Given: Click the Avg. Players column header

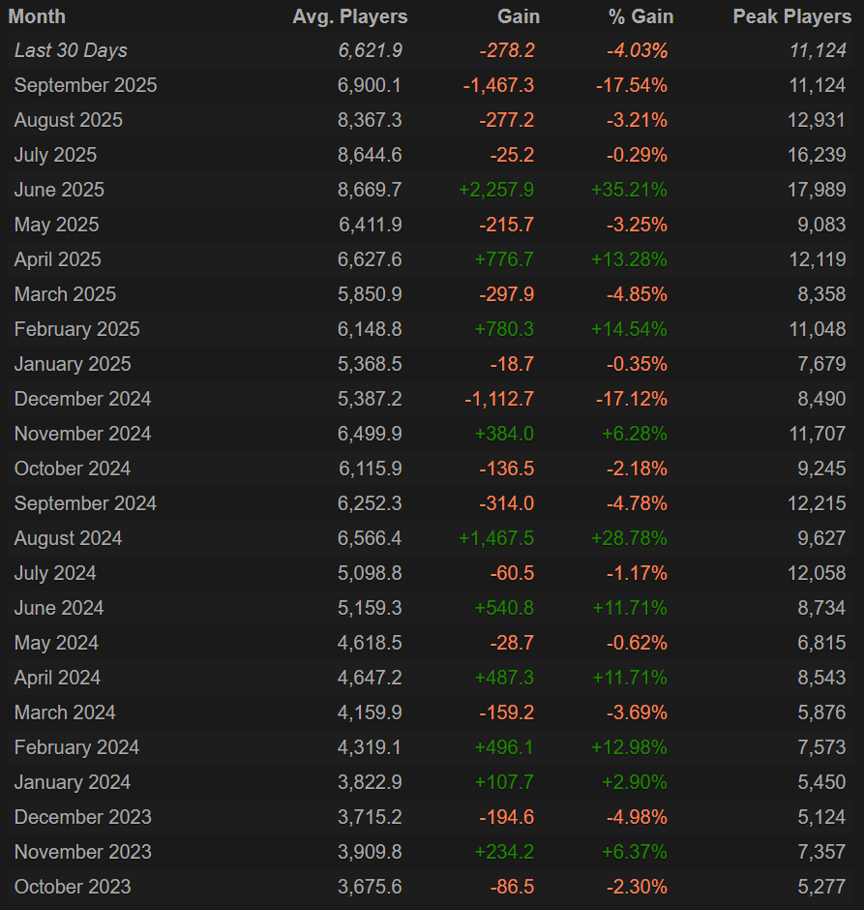Looking at the screenshot, I should click(349, 16).
